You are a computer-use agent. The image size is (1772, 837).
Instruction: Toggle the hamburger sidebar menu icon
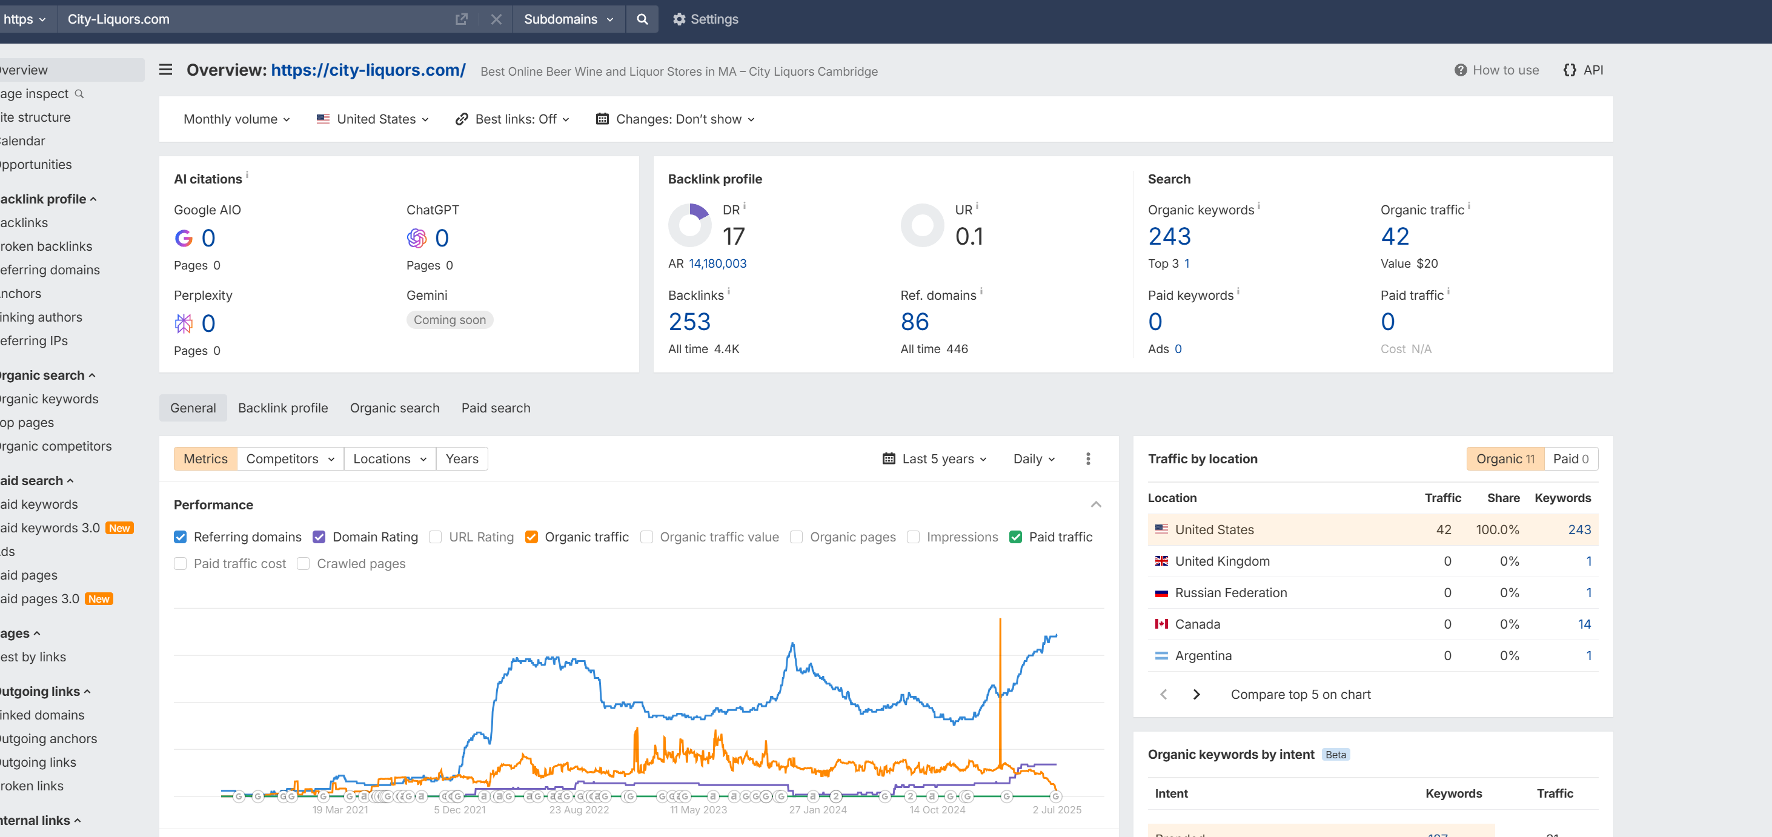[166, 70]
